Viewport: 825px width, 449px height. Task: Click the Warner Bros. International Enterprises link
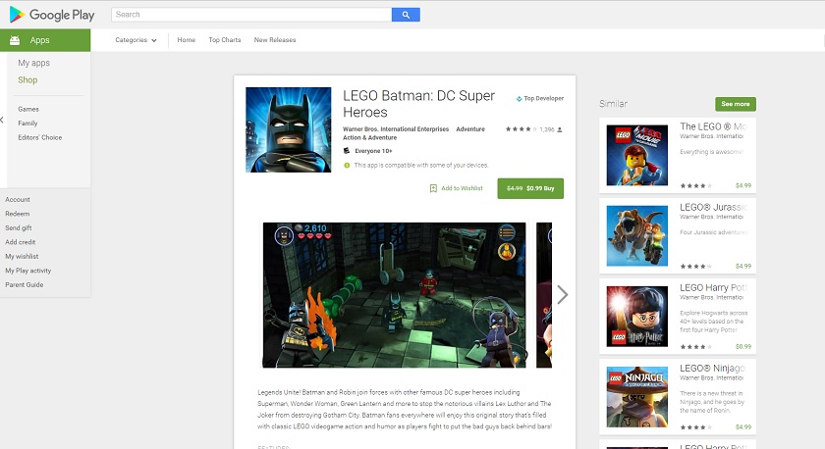395,128
